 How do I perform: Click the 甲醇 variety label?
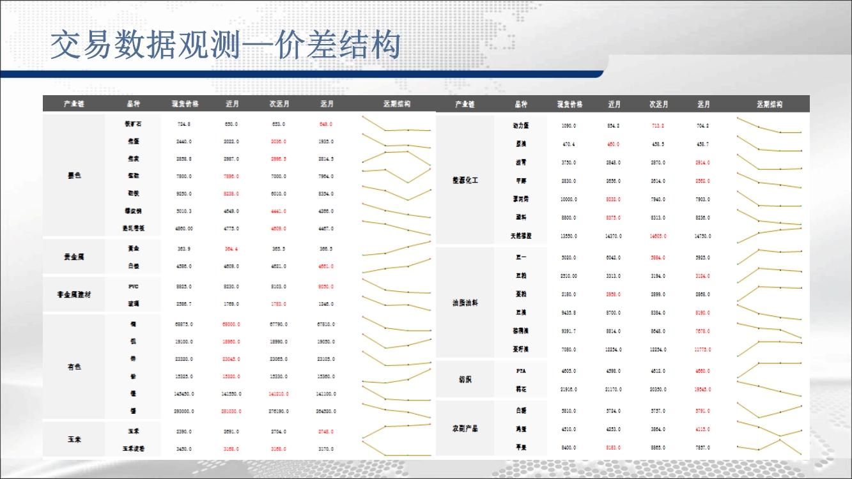[x=521, y=181]
